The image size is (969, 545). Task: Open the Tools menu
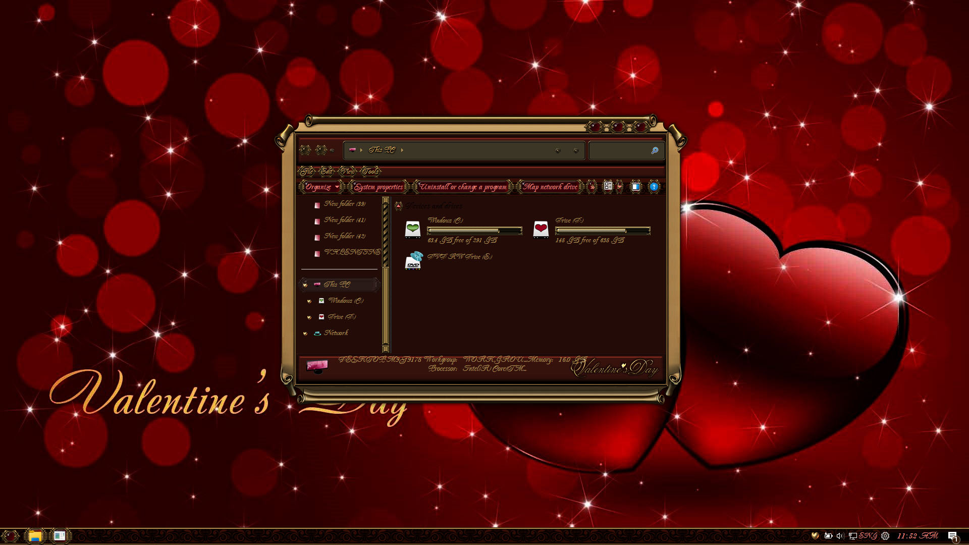click(x=370, y=171)
